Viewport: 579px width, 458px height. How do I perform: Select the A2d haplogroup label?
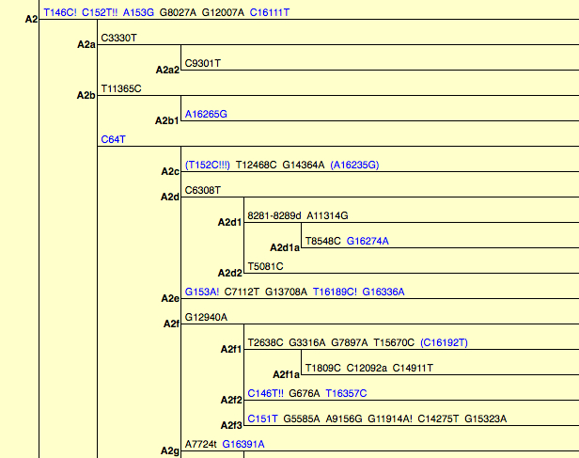(x=170, y=197)
